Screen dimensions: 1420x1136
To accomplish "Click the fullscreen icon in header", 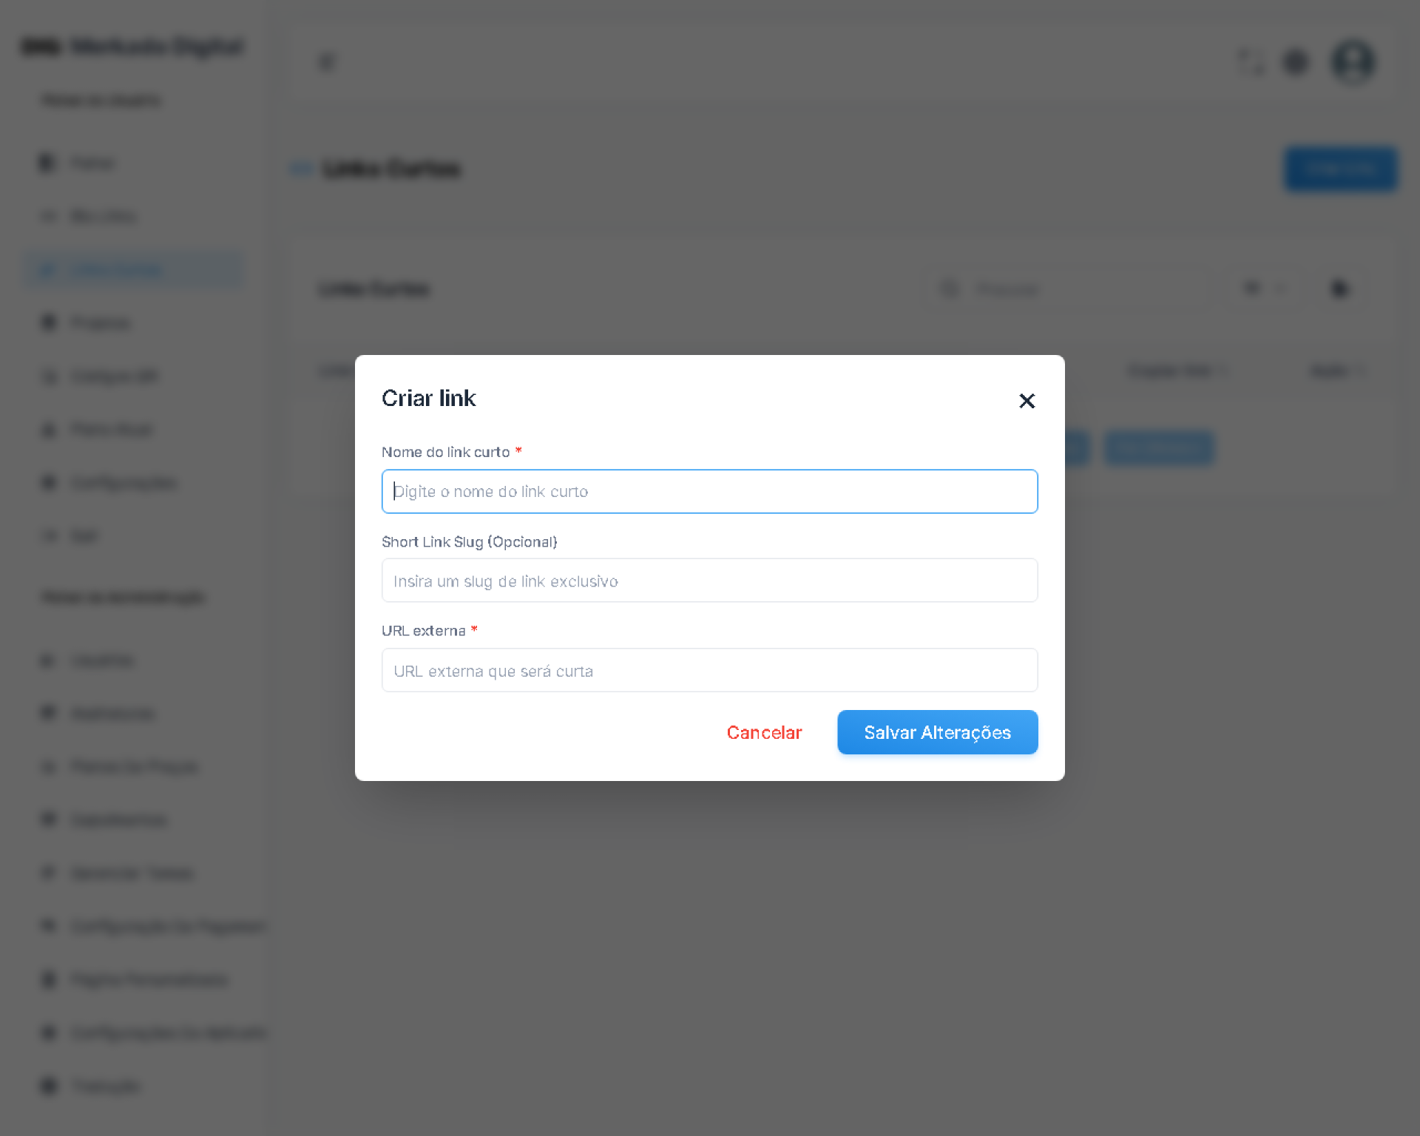I will pyautogui.click(x=1251, y=62).
